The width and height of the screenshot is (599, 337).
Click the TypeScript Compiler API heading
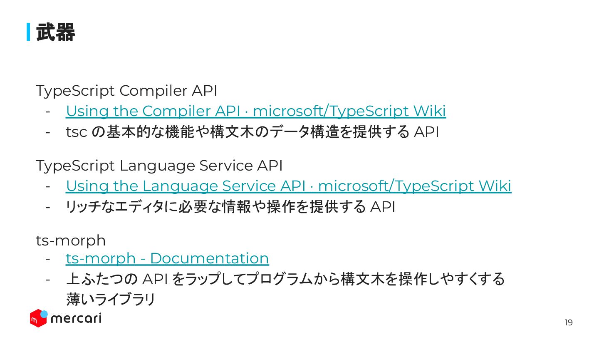click(x=126, y=91)
